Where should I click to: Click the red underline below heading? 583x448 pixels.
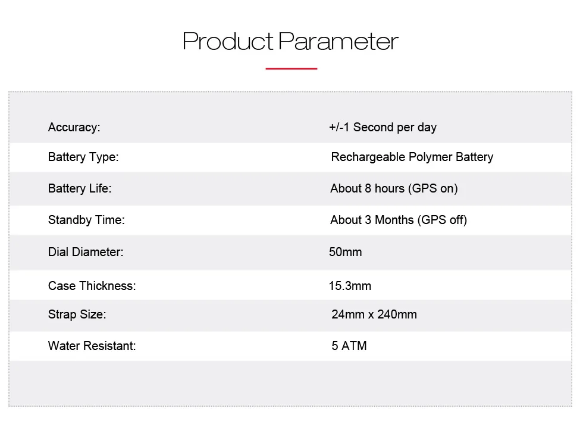pos(291,69)
